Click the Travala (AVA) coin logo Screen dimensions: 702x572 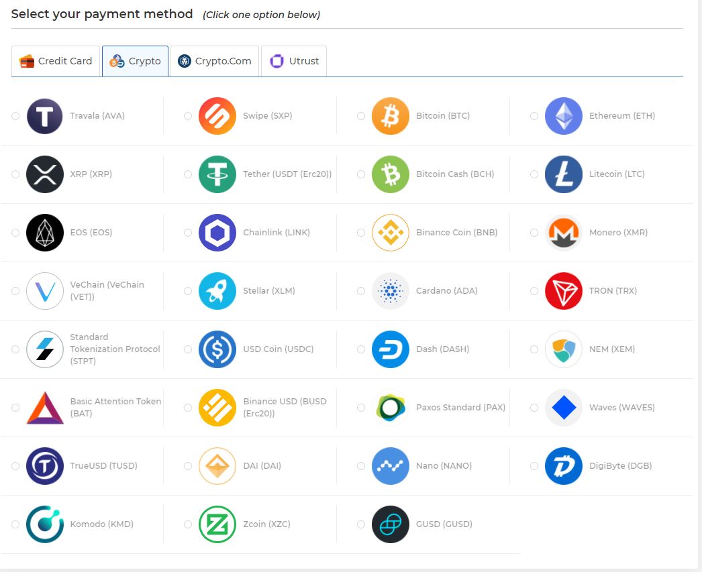tap(45, 116)
